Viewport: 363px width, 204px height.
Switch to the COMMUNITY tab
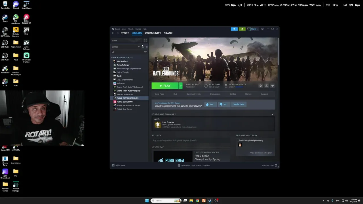pos(153,33)
